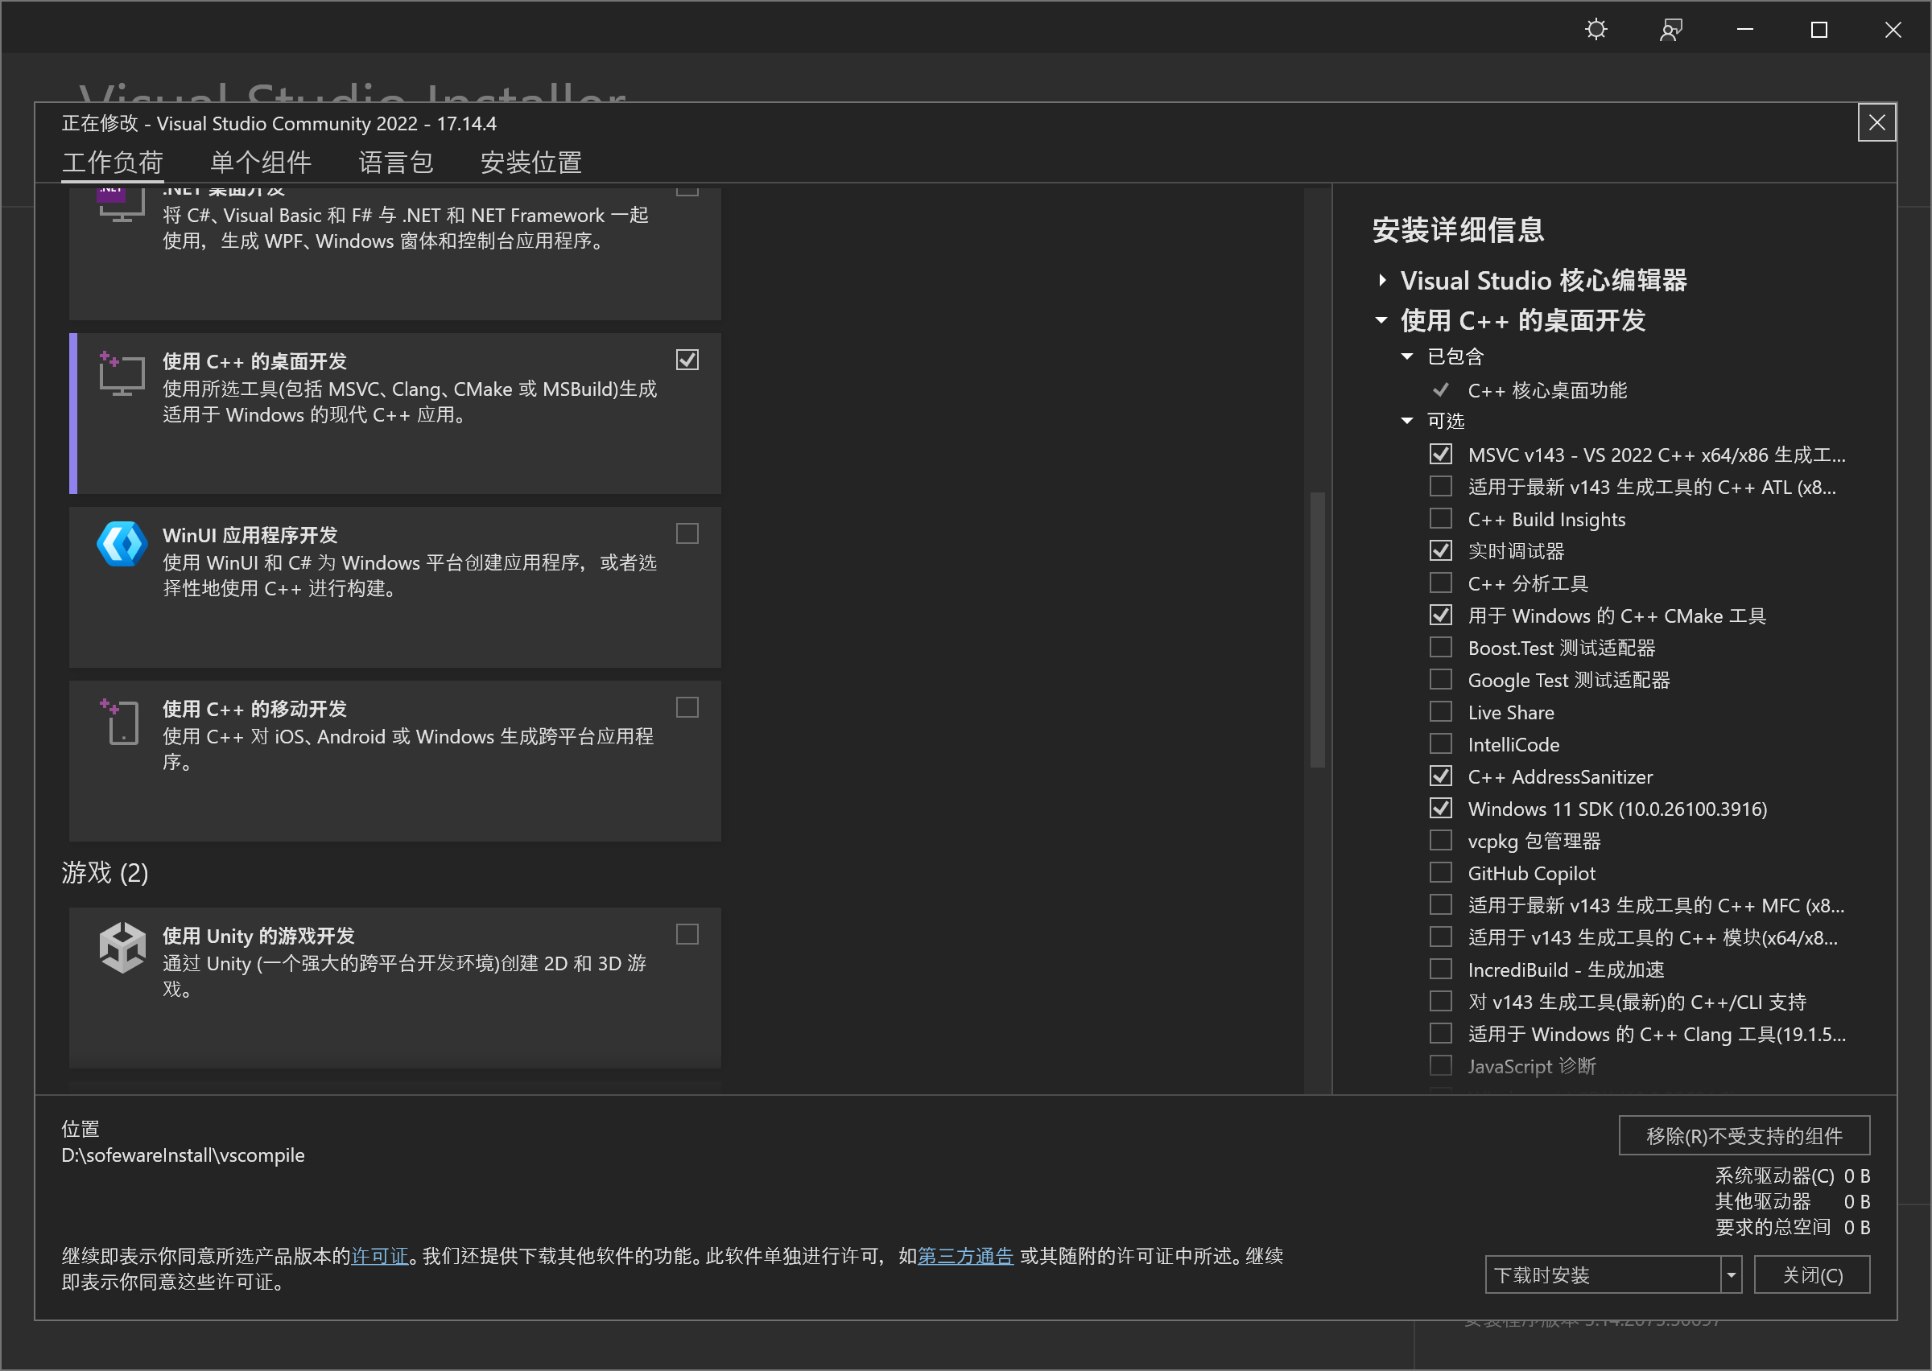
Task: Open the feedback icon in title bar
Action: tap(1670, 30)
